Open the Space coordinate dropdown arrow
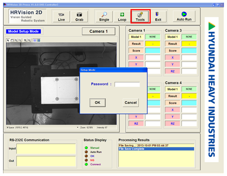This screenshot has height=176, width=227. (78, 127)
